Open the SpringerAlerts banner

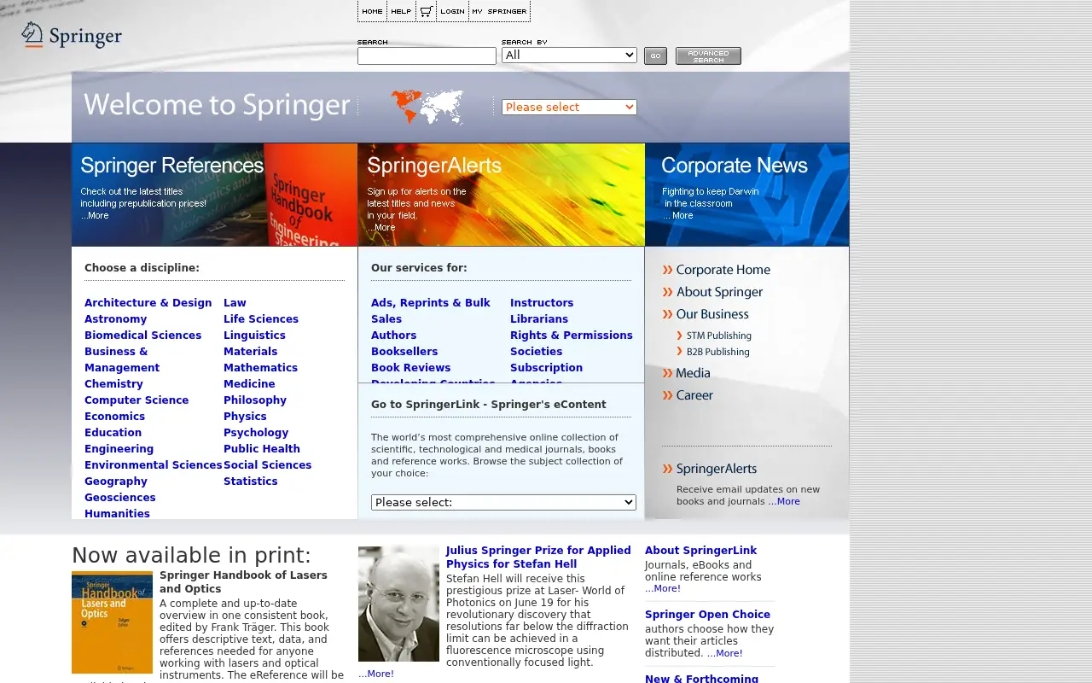coord(501,195)
